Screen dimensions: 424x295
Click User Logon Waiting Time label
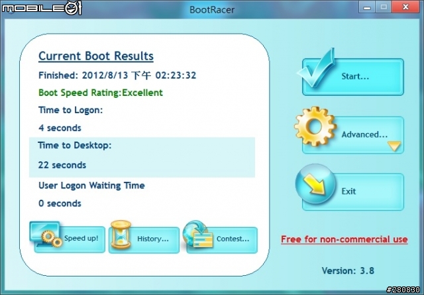[x=91, y=185]
